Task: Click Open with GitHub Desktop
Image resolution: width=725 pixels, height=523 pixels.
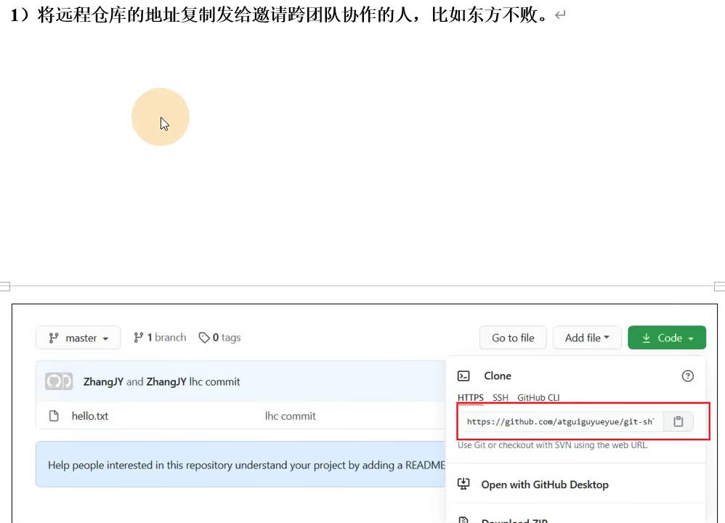Action: pos(545,485)
